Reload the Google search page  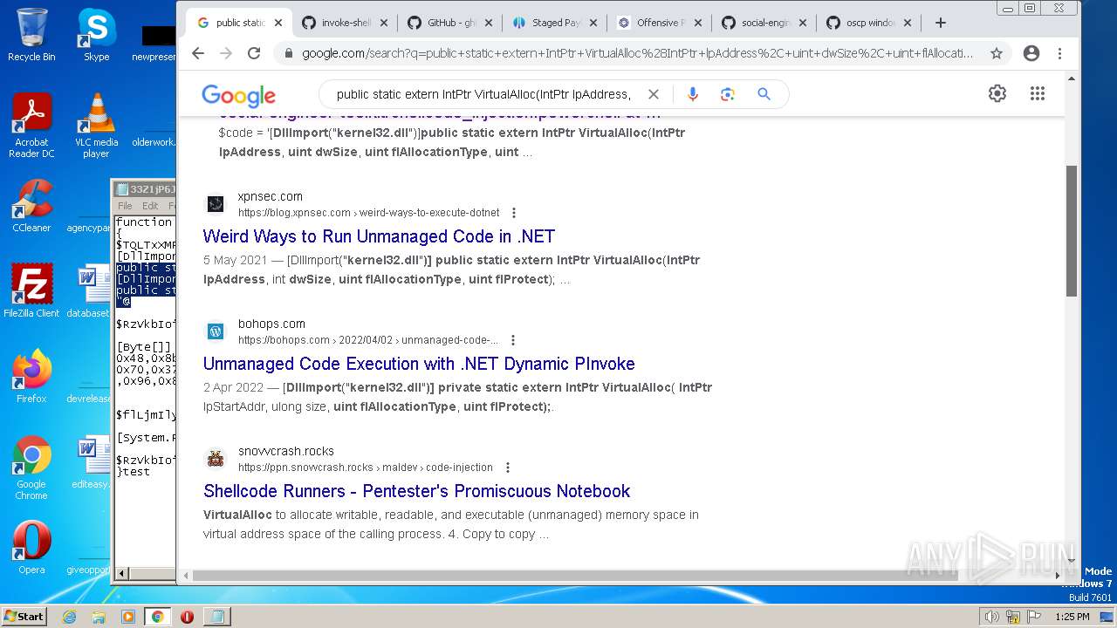254,53
